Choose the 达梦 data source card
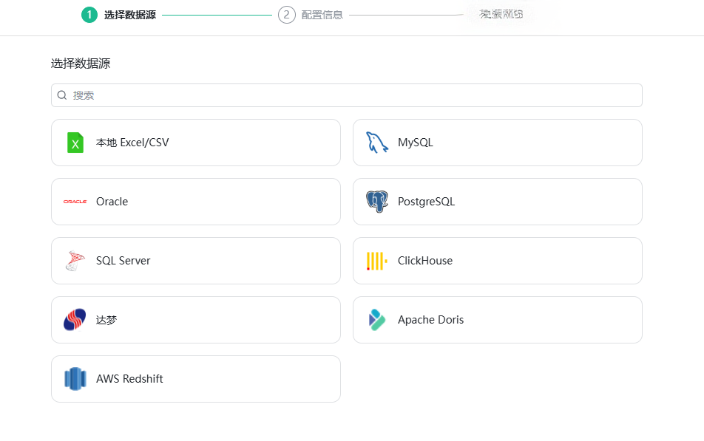Screen dimensions: 704x441 click(195, 319)
